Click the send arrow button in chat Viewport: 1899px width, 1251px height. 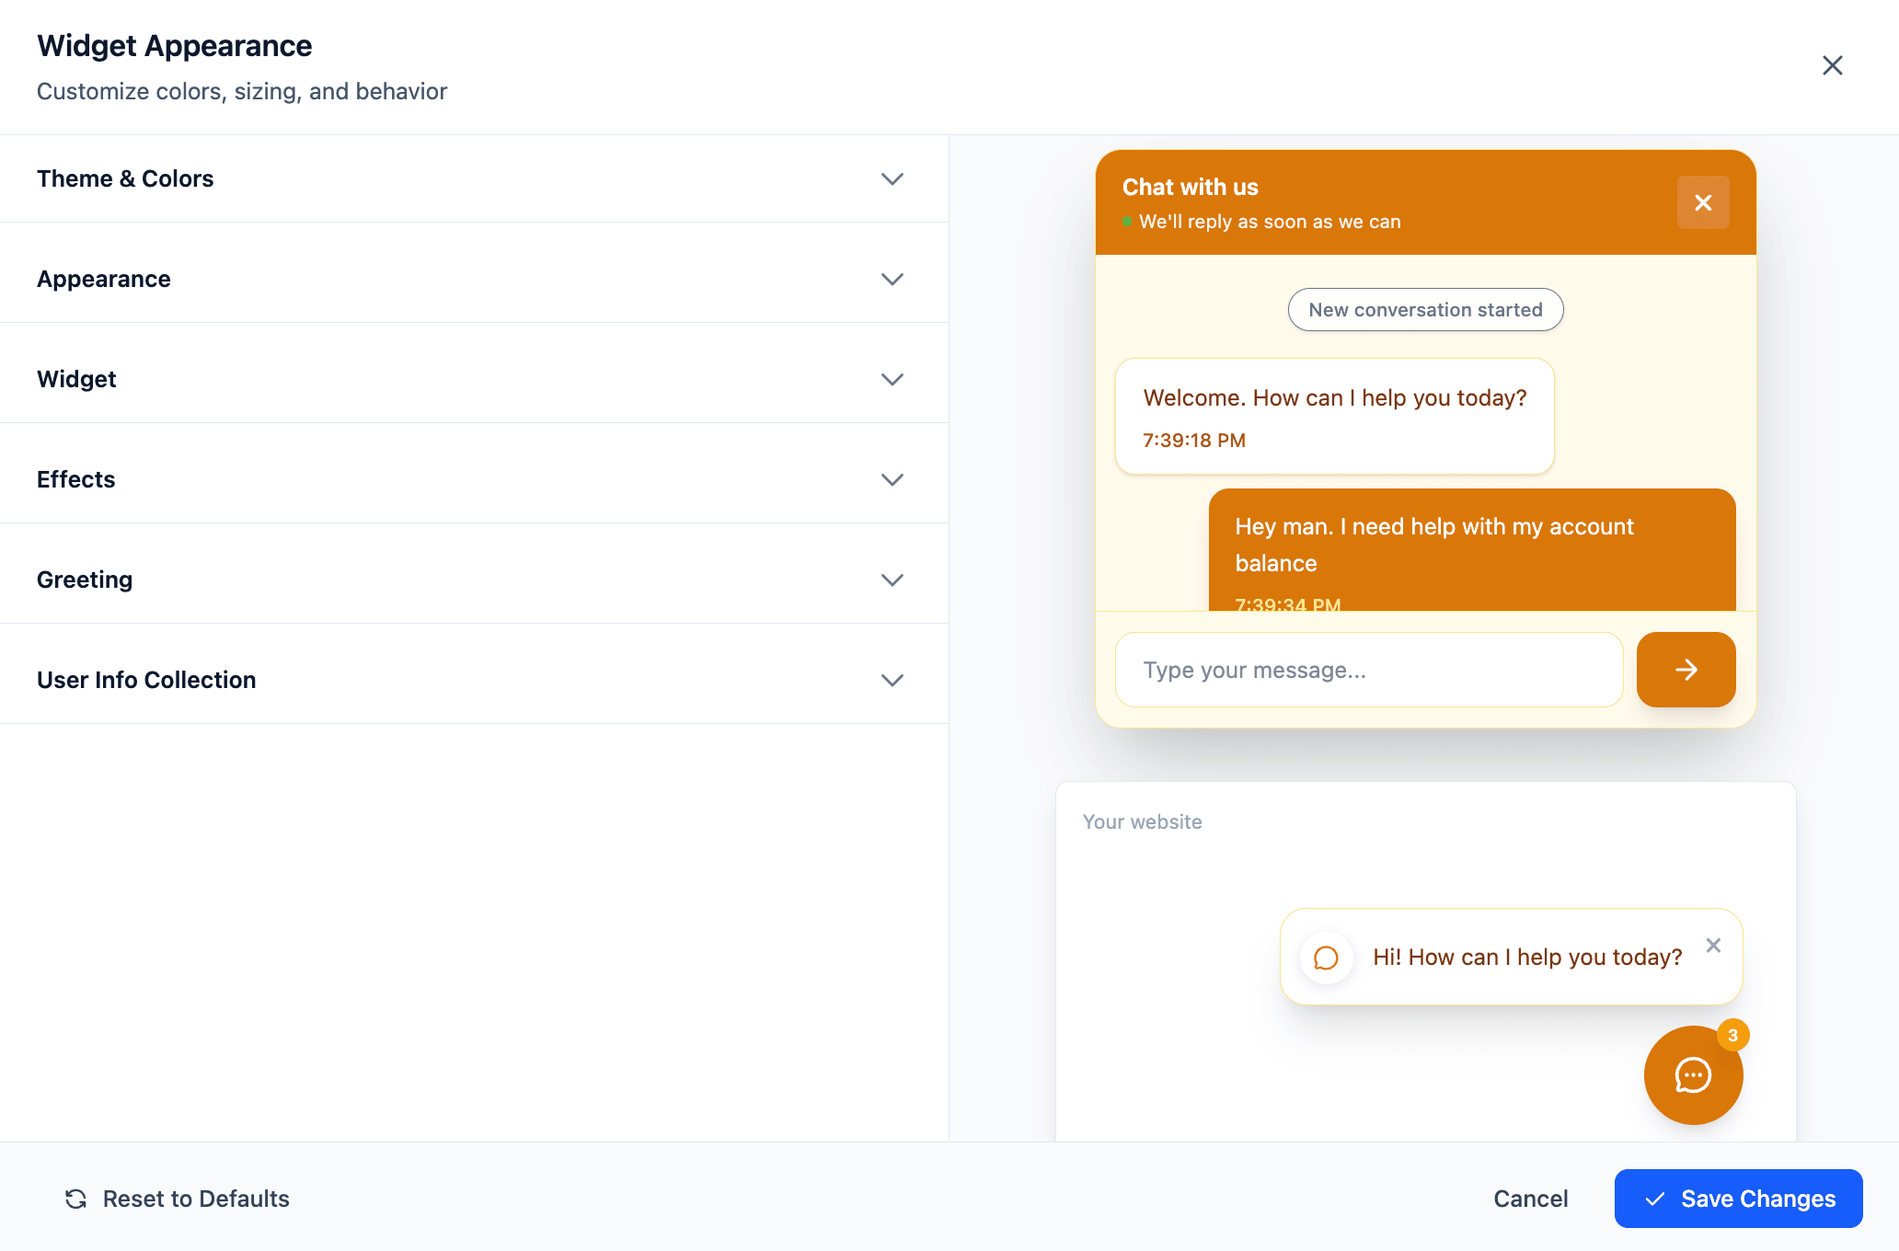point(1686,670)
